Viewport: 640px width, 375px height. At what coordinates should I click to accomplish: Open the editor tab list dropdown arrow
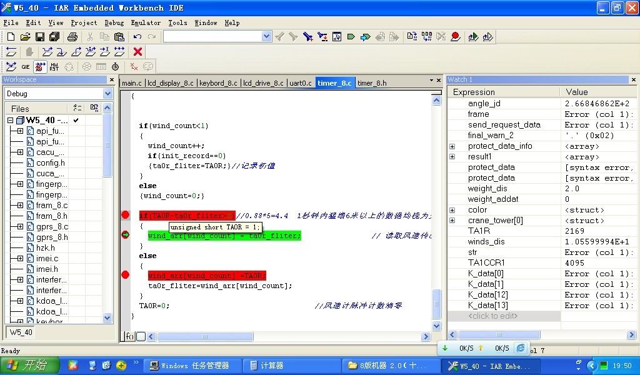(x=431, y=81)
